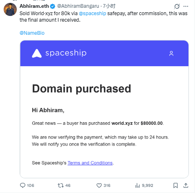Click the Abhiram.eth display name
The image size is (195, 193).
(x=34, y=6)
